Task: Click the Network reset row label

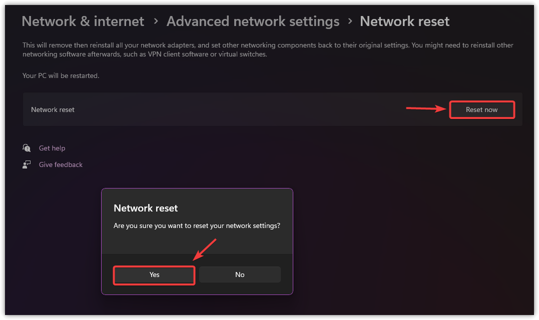Action: pos(53,109)
